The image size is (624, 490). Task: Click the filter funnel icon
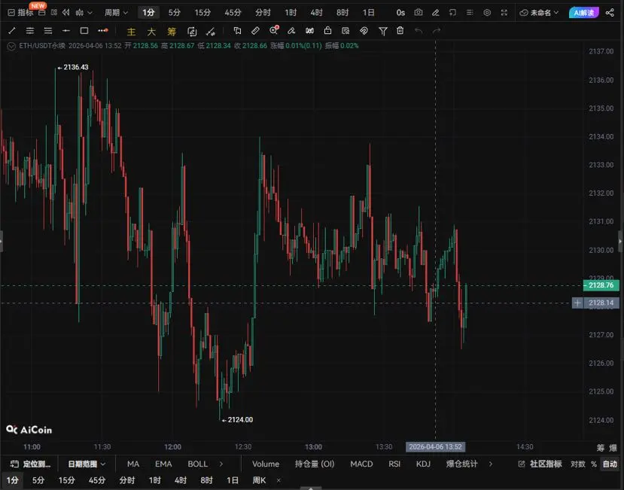click(383, 31)
